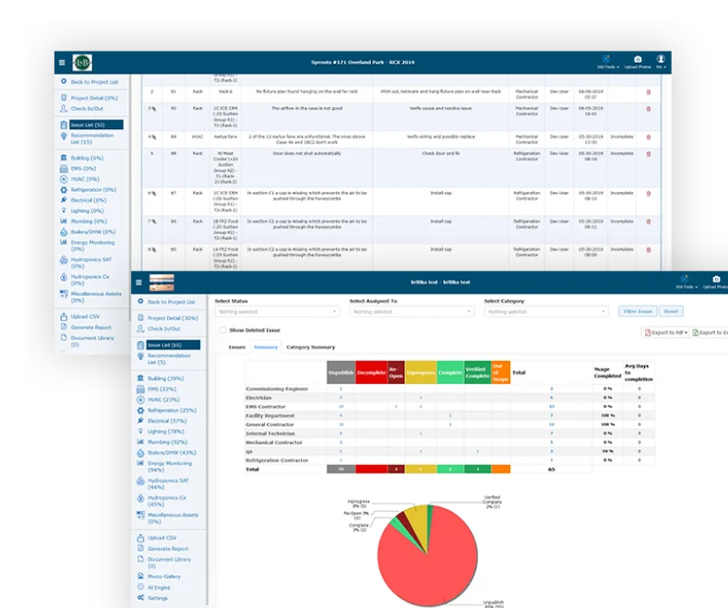Open 360-Tools menu in kritika test header
The width and height of the screenshot is (728, 608).
[x=686, y=281]
